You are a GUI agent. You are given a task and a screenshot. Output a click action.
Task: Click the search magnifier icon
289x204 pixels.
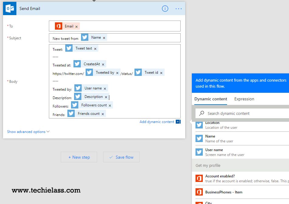202,113
